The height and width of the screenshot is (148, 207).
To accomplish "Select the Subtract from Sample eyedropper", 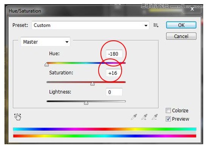I will point(154,117).
